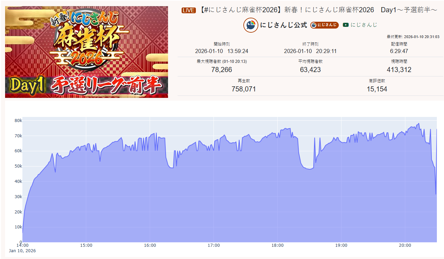
Task: Select the peak viewers value 78,266
Action: (x=222, y=70)
